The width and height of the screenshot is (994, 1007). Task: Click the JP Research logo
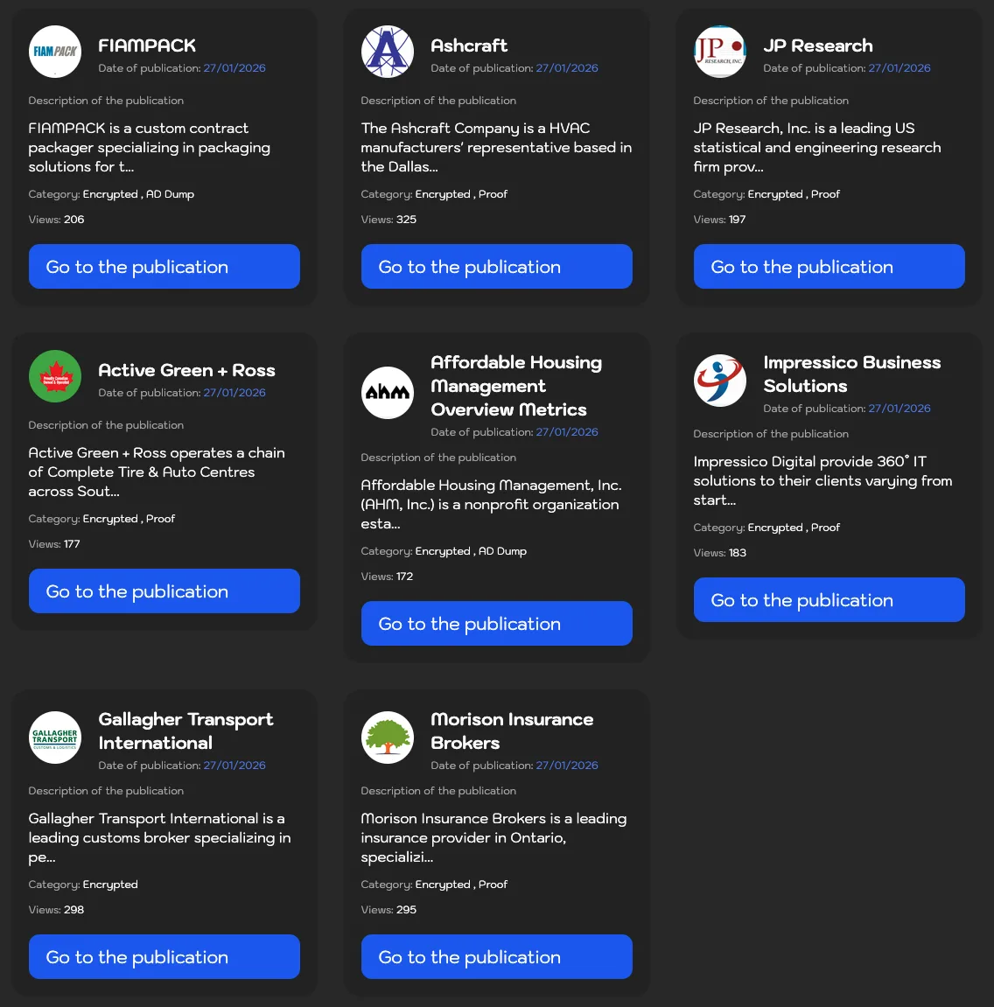pyautogui.click(x=720, y=52)
